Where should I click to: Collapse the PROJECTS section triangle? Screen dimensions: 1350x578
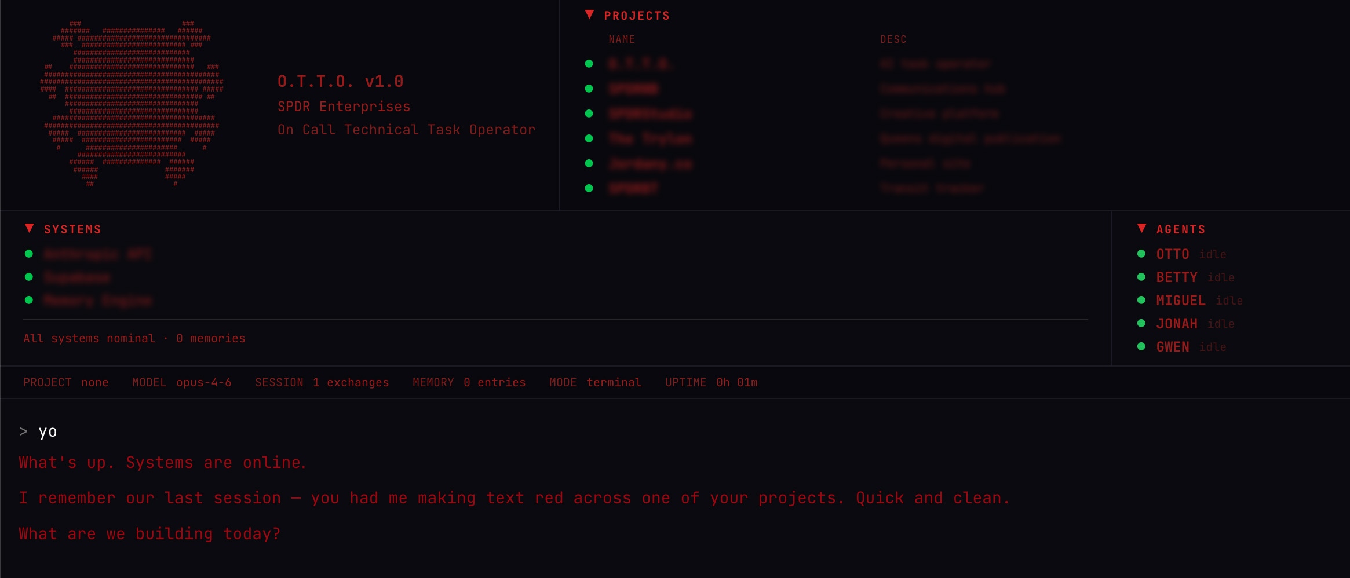coord(589,15)
